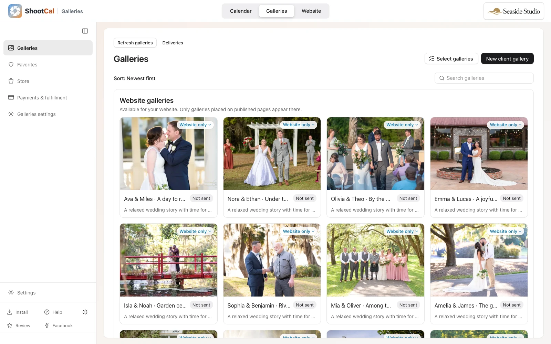Open Website only dropdown on Amelia & James
The width and height of the screenshot is (551, 344).
pyautogui.click(x=506, y=232)
